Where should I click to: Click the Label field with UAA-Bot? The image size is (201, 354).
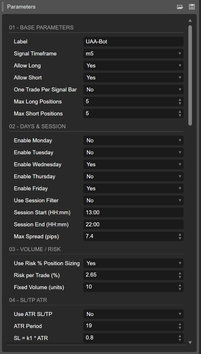133,42
